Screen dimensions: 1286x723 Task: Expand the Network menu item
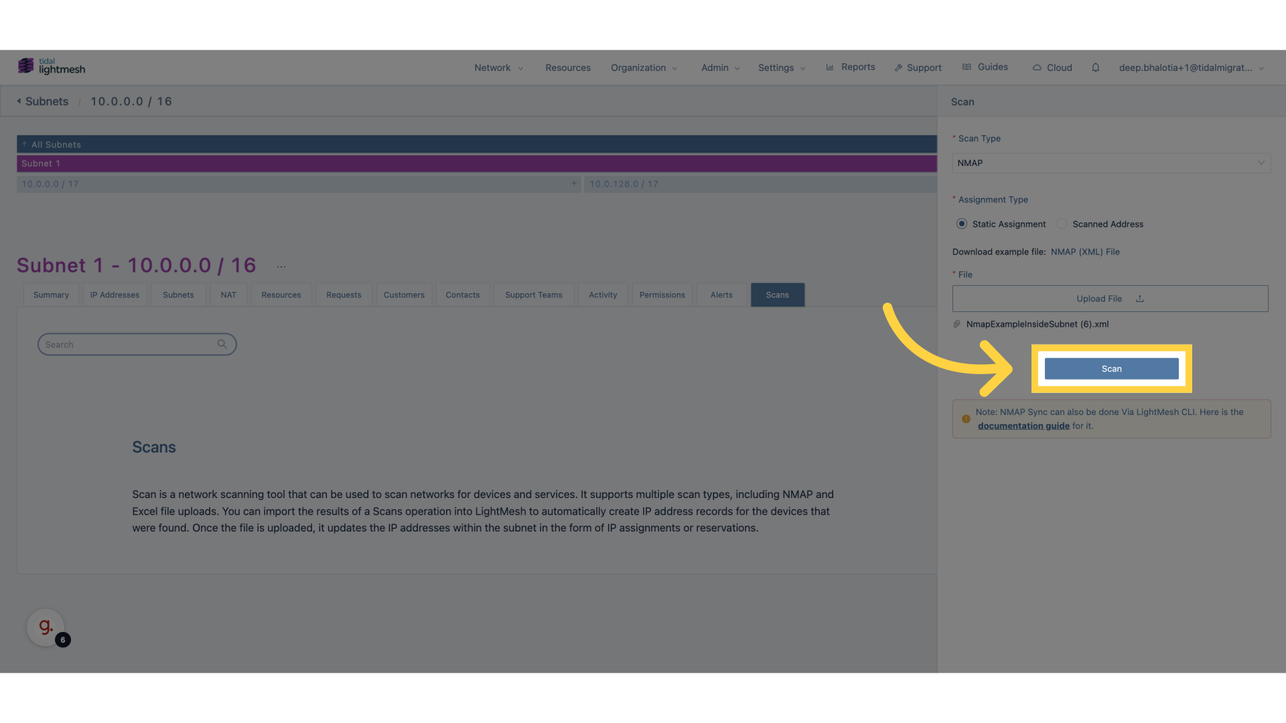pos(496,67)
